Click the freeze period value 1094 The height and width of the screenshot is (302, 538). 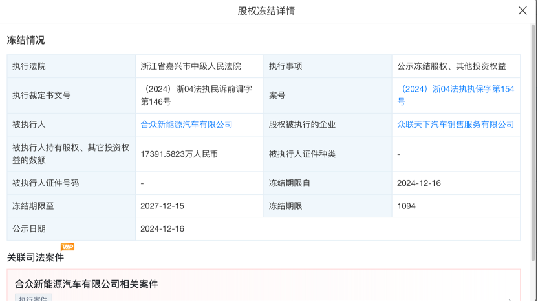(x=406, y=206)
